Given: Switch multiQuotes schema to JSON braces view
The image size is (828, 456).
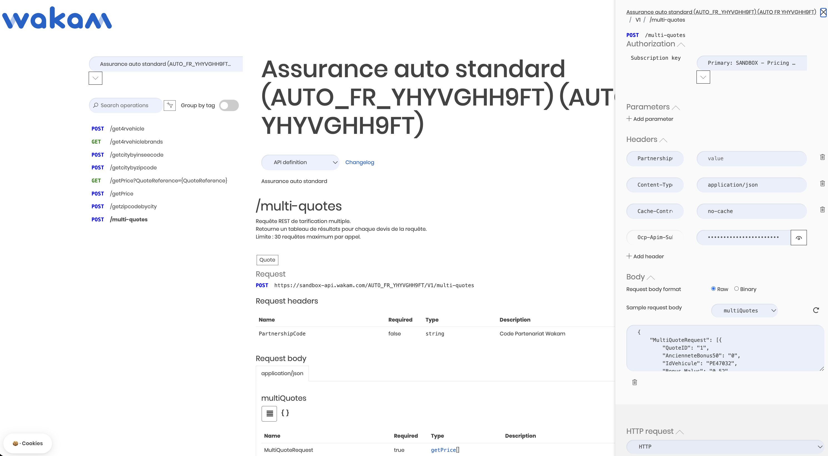Looking at the screenshot, I should 285,413.
